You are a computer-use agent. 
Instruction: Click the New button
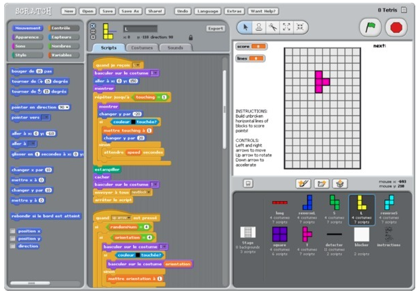pos(69,11)
